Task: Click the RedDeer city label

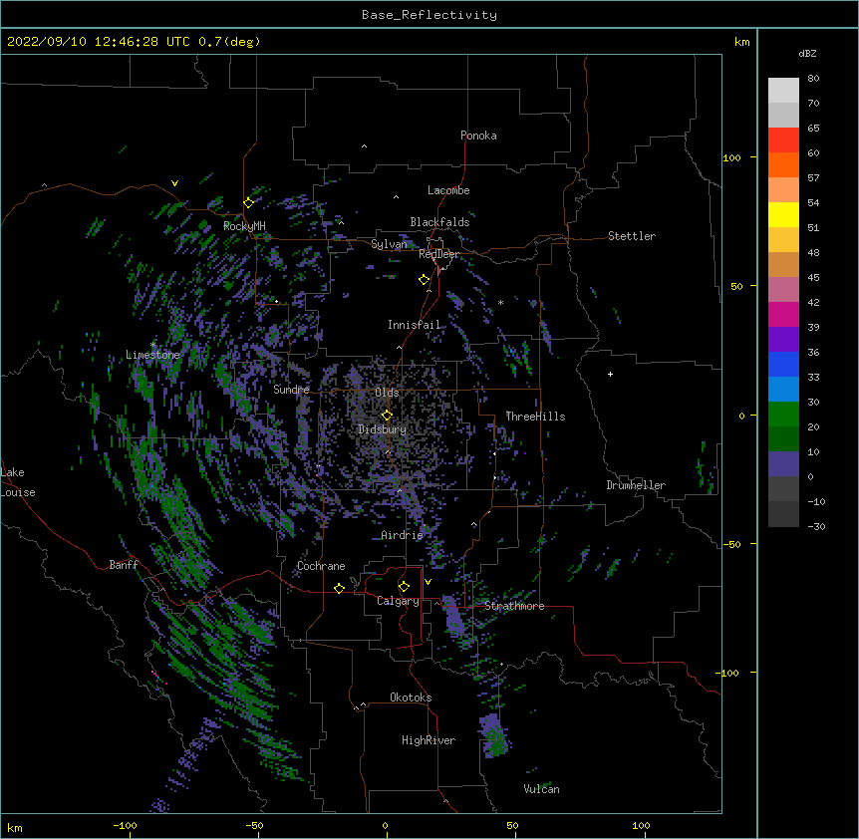Action: (438, 254)
